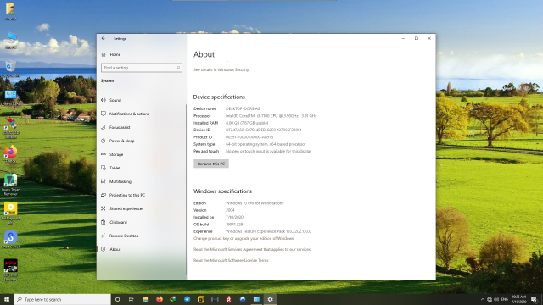This screenshot has height=305, width=543.
Task: Open the taskbar clock and calendar
Action: [518, 299]
